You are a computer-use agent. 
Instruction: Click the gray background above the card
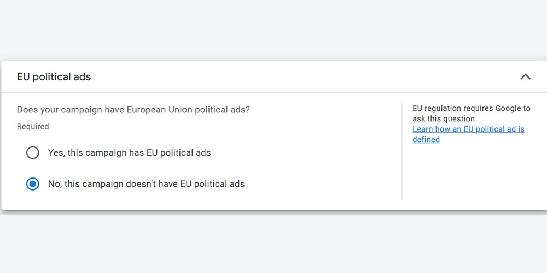(273, 30)
